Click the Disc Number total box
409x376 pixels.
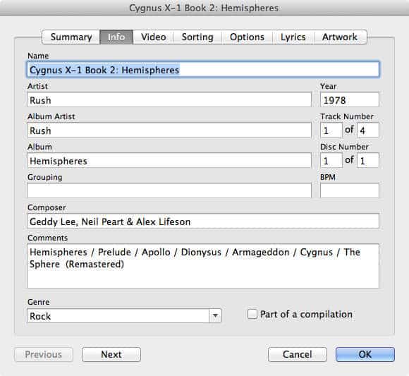(x=368, y=160)
